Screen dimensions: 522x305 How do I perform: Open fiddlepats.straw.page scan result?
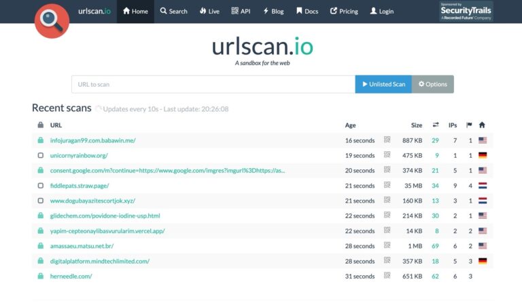pyautogui.click(x=80, y=186)
